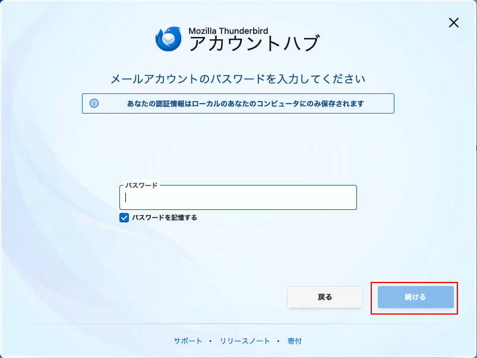Click the アカウントハブ title text
This screenshot has height=358, width=477.
254,43
